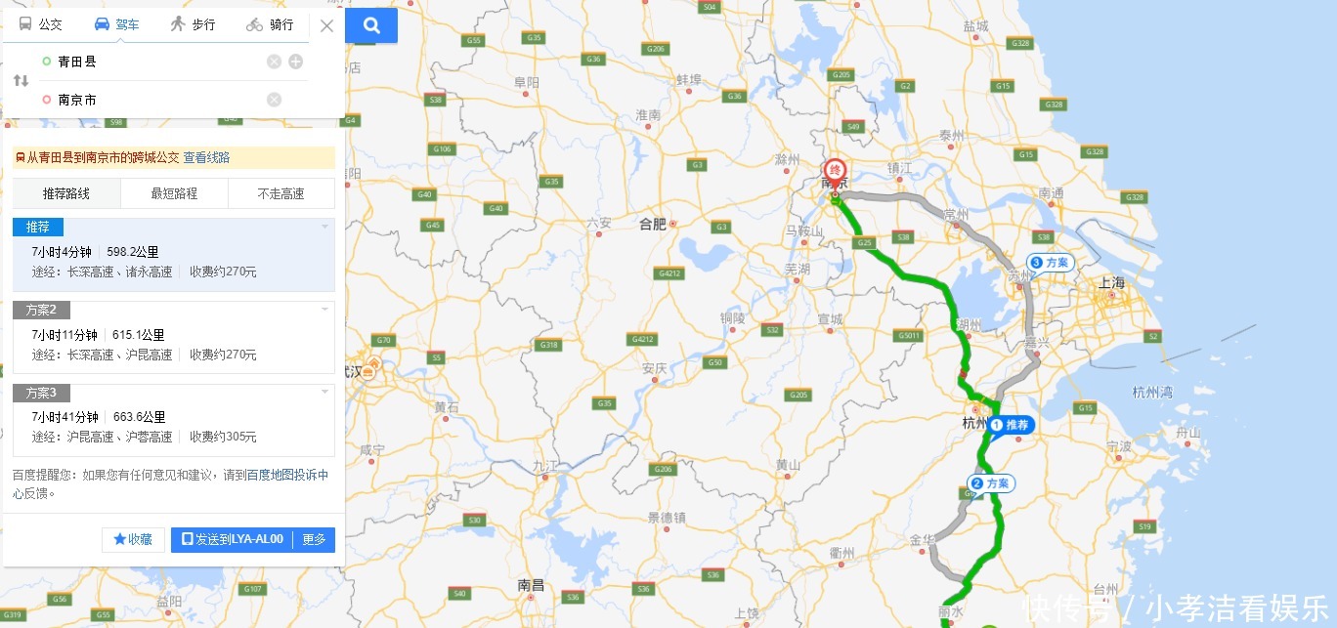This screenshot has width=1337, height=628.
Task: Switch to 步行 walking tab
Action: point(192,24)
